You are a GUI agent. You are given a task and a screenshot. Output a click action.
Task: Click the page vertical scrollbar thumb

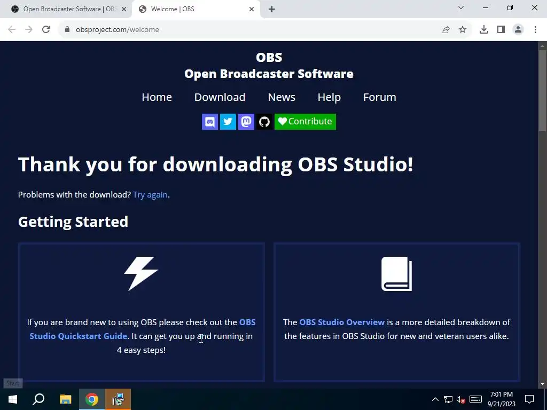pyautogui.click(x=542, y=91)
